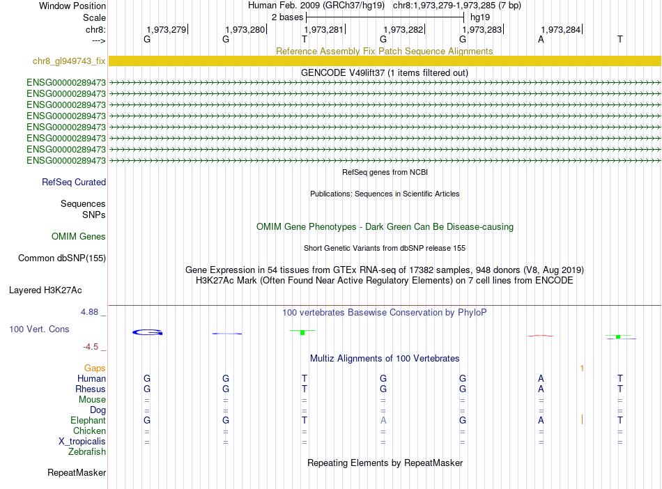Open the Reference Assembly Fix Patch Sequence Alignments title
Image resolution: width=662 pixels, height=489 pixels.
pos(384,51)
